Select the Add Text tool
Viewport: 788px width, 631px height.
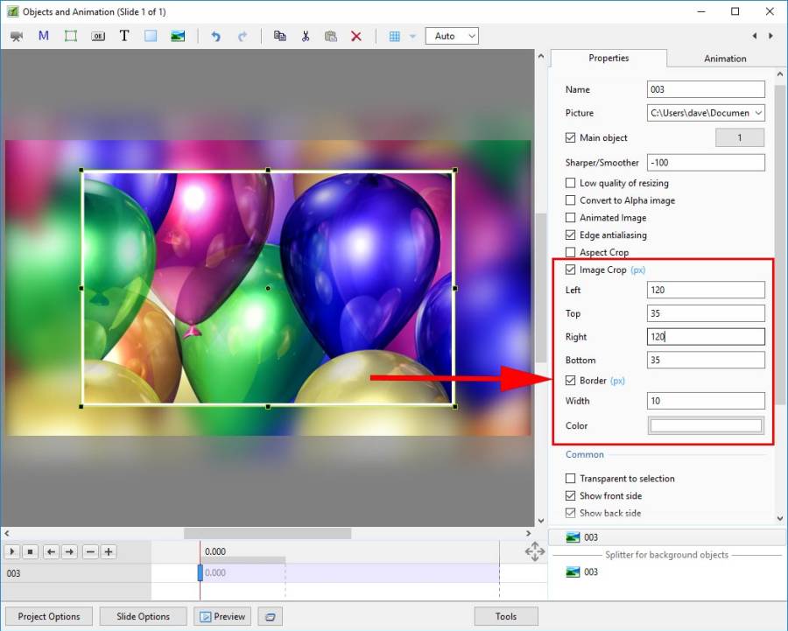tap(124, 36)
